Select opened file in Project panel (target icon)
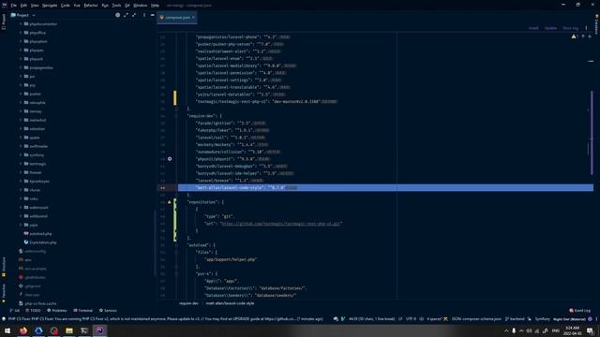The image size is (600, 337). [117, 15]
